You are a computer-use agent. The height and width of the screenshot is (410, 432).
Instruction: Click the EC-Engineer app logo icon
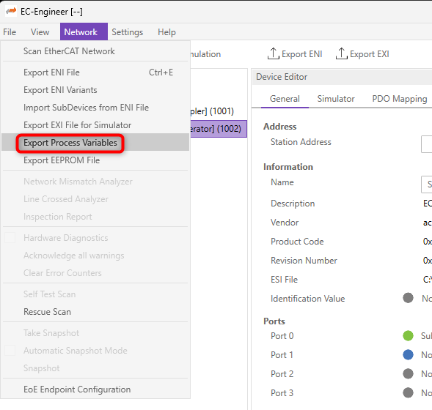tap(11, 11)
